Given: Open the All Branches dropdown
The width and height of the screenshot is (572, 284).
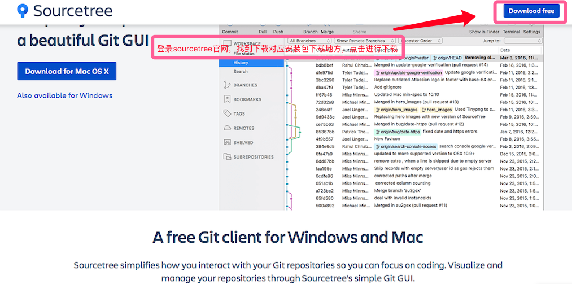Looking at the screenshot, I should (x=309, y=41).
